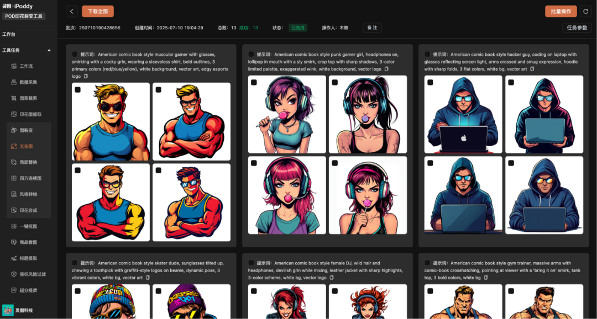
Task: Copy the punk gamer girl prompt
Action: pos(386,69)
